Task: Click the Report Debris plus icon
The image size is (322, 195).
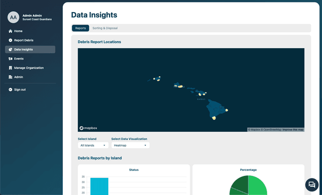Action: [x=11, y=40]
